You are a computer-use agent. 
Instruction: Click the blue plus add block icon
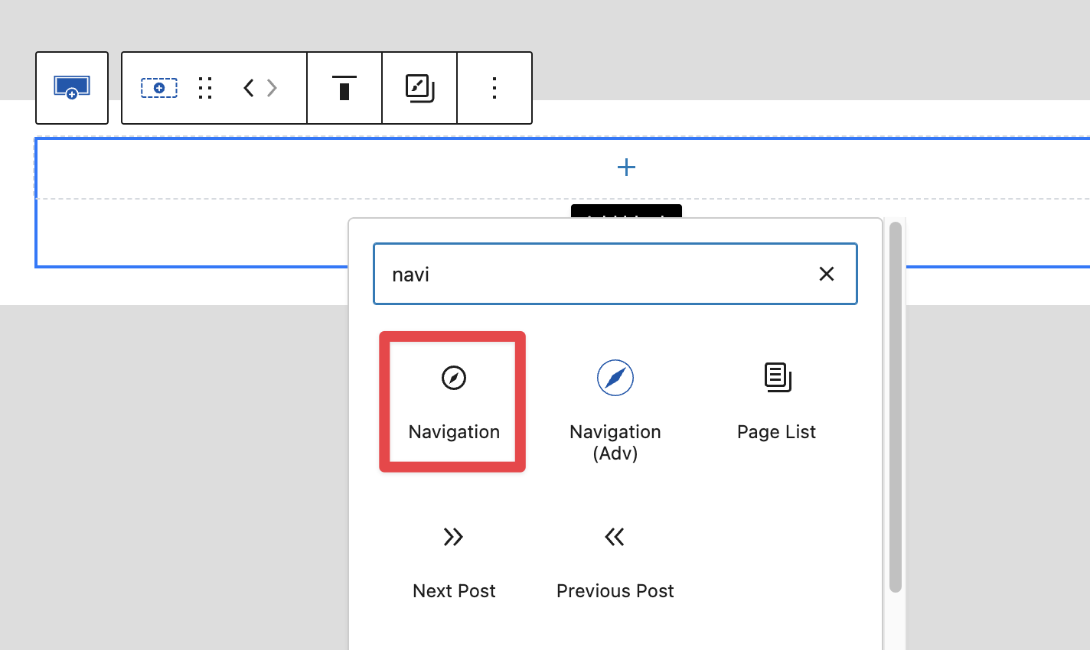click(x=626, y=167)
